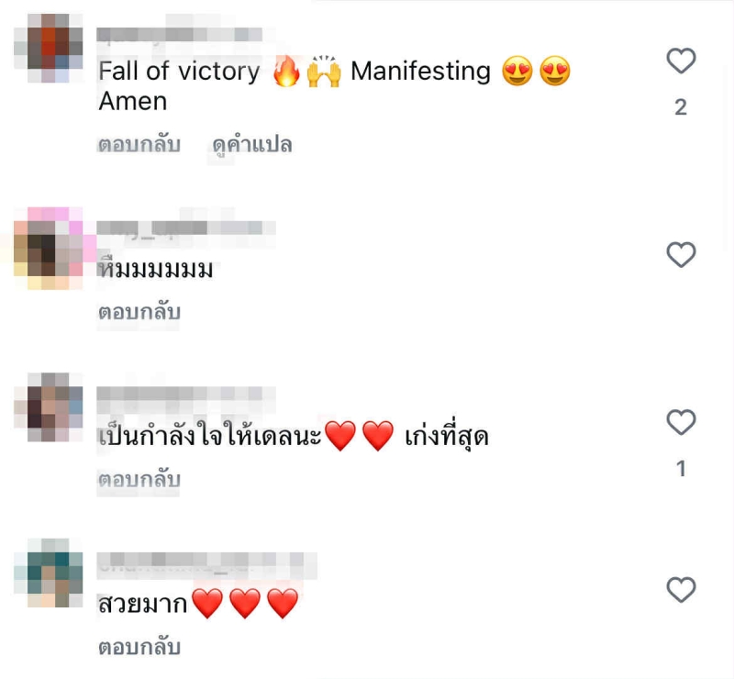
Task: Tap the heart next to the สวยมาก comment
Action: [x=681, y=590]
